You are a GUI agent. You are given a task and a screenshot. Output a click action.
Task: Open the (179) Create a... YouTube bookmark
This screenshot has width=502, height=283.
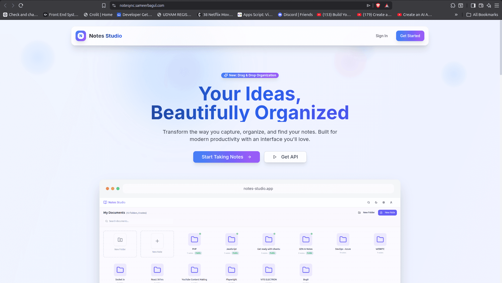pyautogui.click(x=374, y=15)
